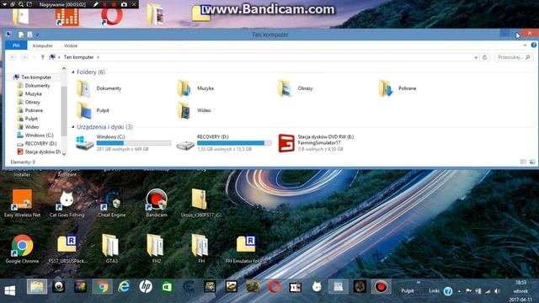Click the Cheat Engine desktop icon
This screenshot has height=303, width=539.
point(112,203)
